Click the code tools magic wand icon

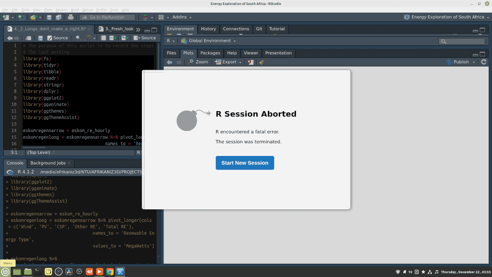pyautogui.click(x=88, y=38)
